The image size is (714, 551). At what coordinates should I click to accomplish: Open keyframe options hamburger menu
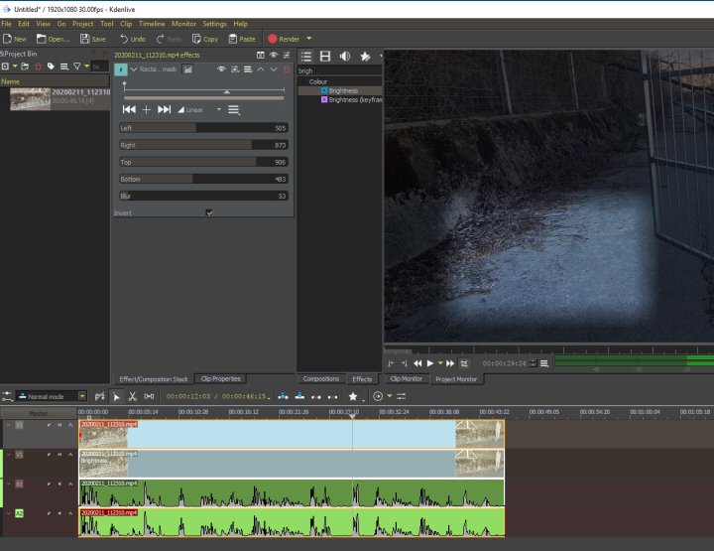click(234, 110)
